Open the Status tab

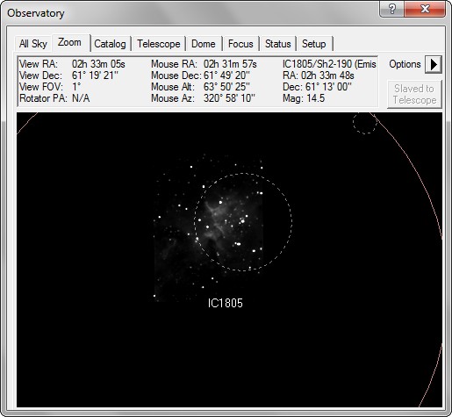point(277,44)
